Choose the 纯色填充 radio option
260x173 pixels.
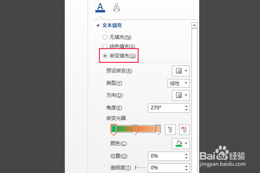[105, 46]
